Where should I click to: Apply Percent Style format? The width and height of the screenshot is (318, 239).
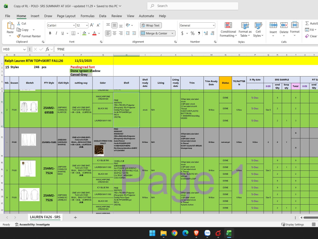(x=192, y=33)
